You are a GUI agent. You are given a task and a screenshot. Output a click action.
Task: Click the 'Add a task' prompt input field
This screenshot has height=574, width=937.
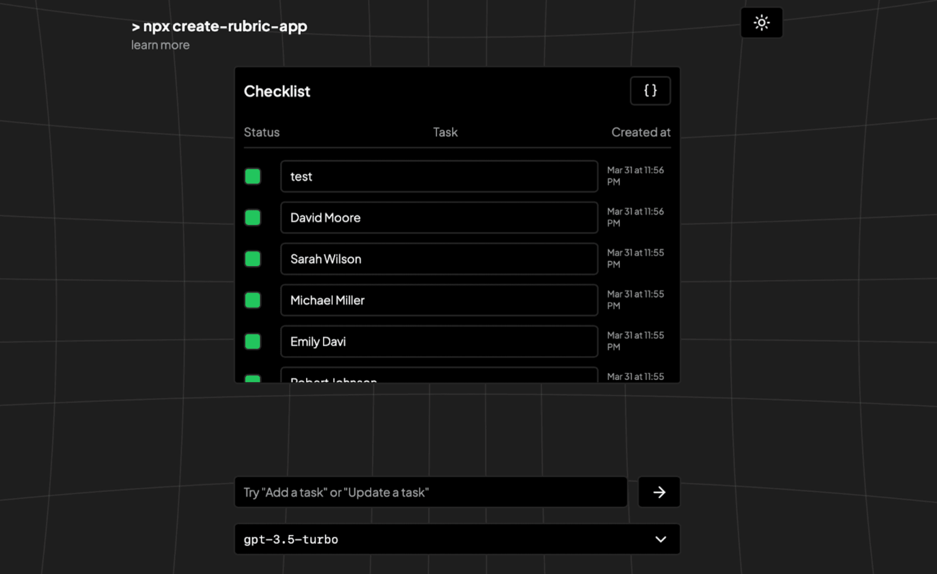point(430,492)
